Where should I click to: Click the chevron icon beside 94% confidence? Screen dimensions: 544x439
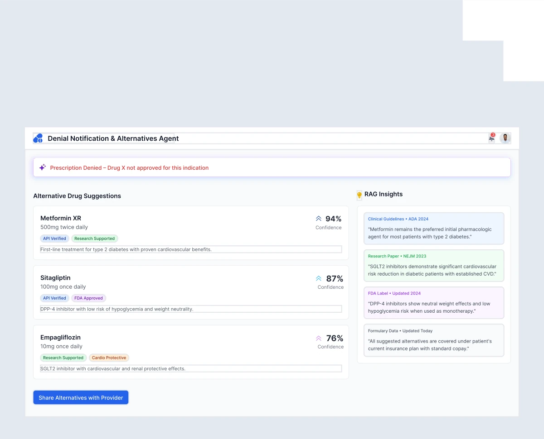click(319, 219)
